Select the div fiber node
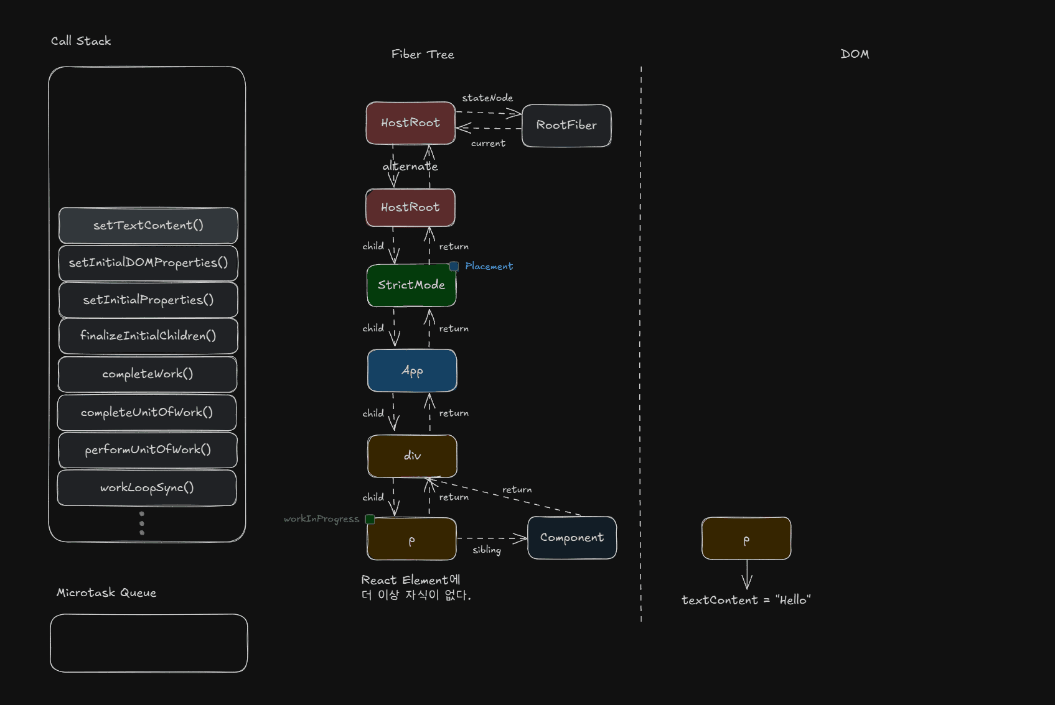Image resolution: width=1055 pixels, height=705 pixels. (412, 456)
